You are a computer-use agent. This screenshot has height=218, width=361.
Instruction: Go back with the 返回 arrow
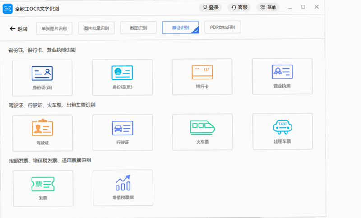tap(19, 28)
